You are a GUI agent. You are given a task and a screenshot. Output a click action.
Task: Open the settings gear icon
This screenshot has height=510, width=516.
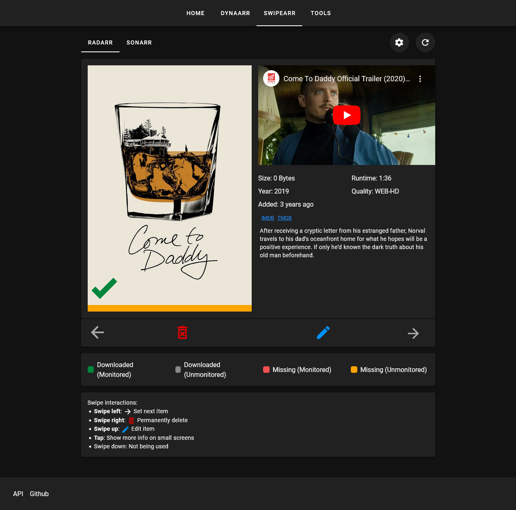(399, 42)
